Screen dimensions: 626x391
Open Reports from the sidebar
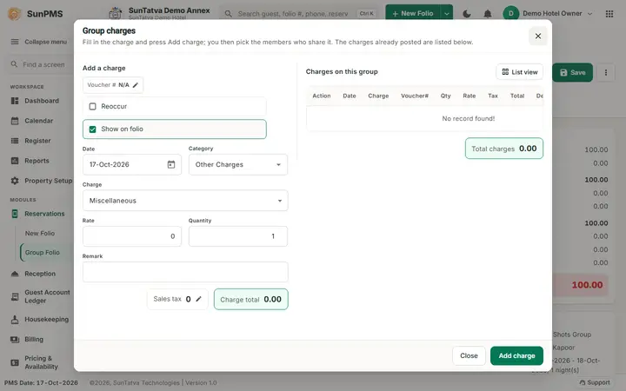(x=37, y=161)
